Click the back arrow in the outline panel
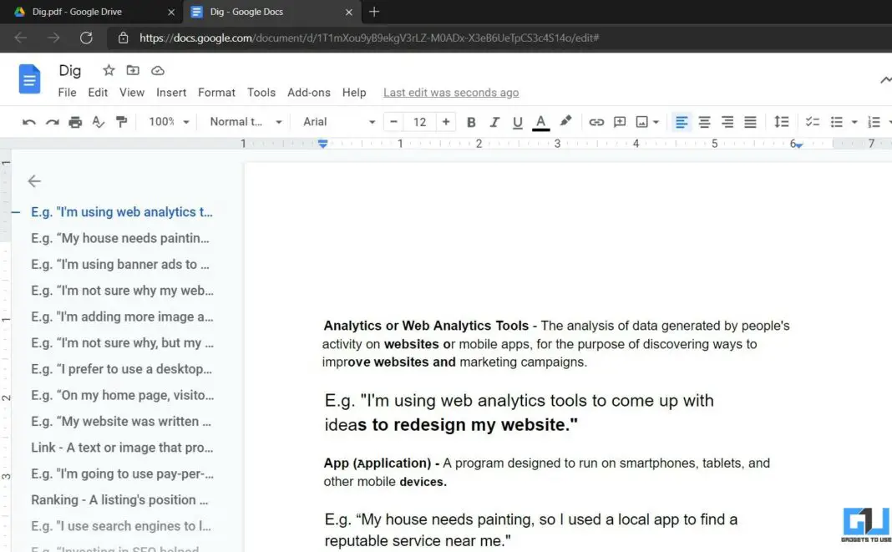Screen dimensions: 892x552 tap(33, 181)
